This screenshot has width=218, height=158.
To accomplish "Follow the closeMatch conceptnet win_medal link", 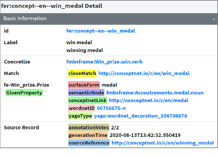I will pos(144,73).
